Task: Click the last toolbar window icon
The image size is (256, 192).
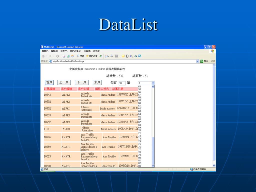Action: [139, 56]
